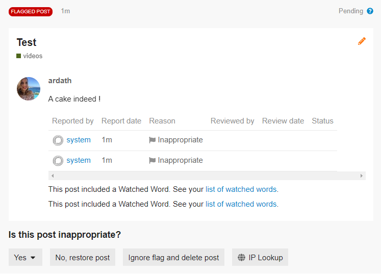Click the system avatar in second report row
Screen dimensions: 381x274
click(x=58, y=161)
